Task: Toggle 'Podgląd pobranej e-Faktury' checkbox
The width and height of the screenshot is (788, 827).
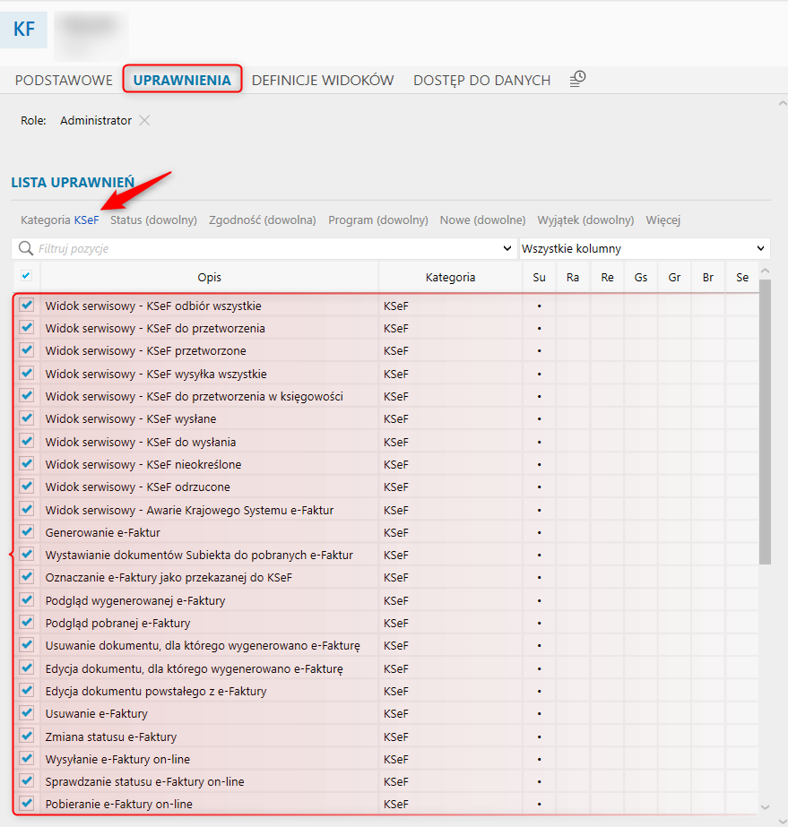Action: coord(26,623)
